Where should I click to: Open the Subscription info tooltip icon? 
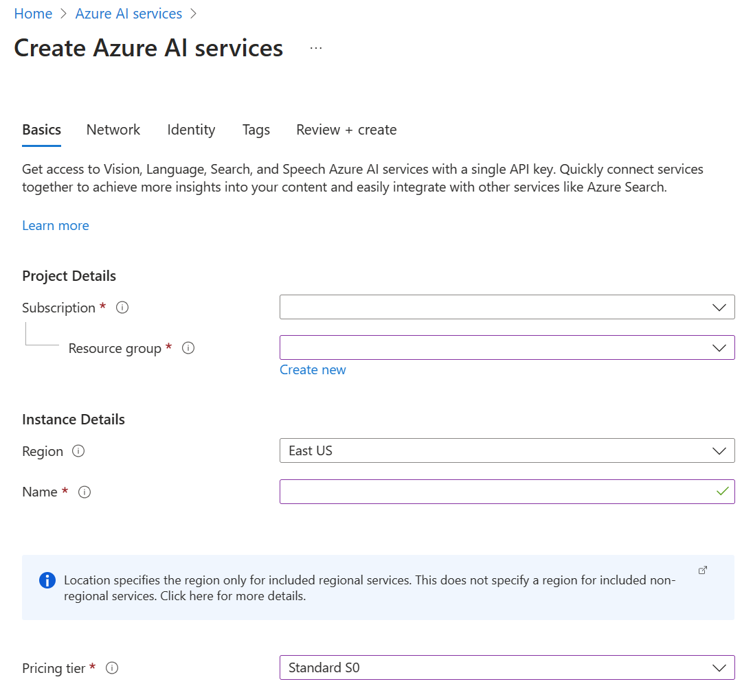point(122,307)
